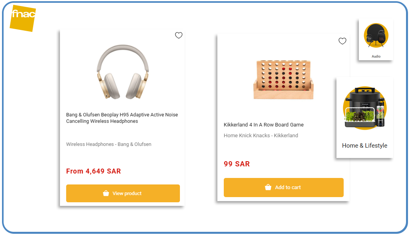
Task: Click the JBL speaker in Audio thumbnail
Action: [381, 39]
